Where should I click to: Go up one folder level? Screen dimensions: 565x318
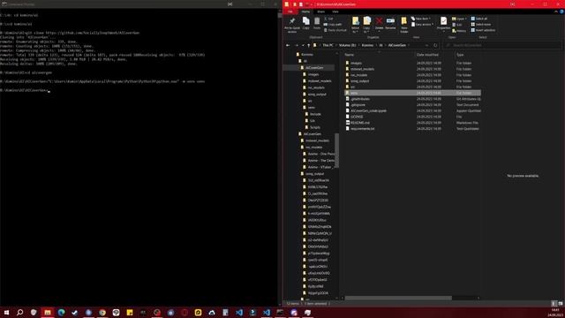(308, 45)
